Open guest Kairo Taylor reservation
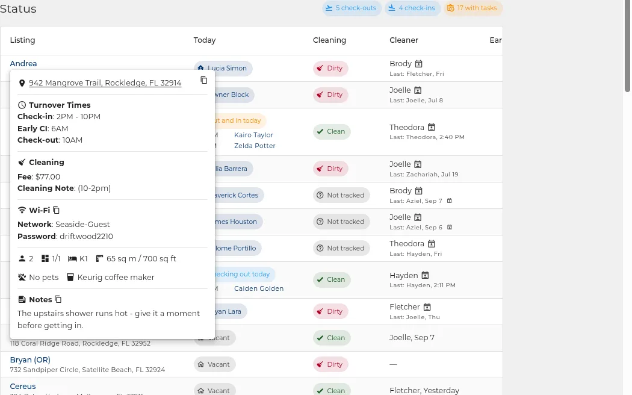The width and height of the screenshot is (632, 395). pyautogui.click(x=253, y=135)
